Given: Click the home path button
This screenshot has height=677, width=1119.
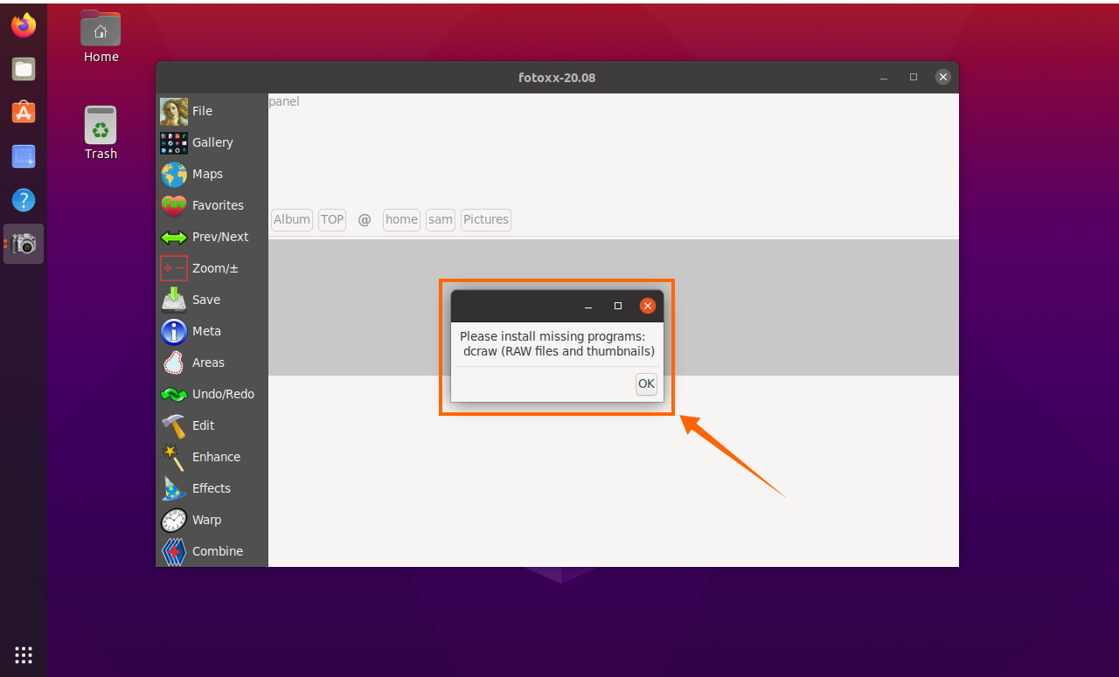Looking at the screenshot, I should [x=401, y=219].
